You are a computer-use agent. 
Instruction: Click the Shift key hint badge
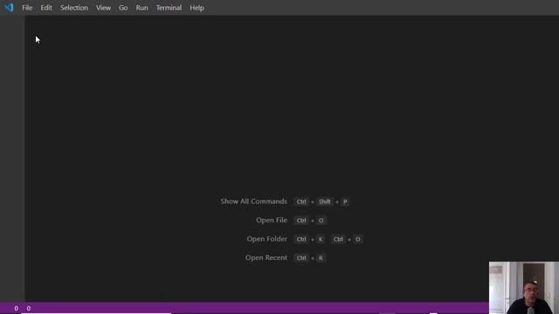pyautogui.click(x=324, y=201)
